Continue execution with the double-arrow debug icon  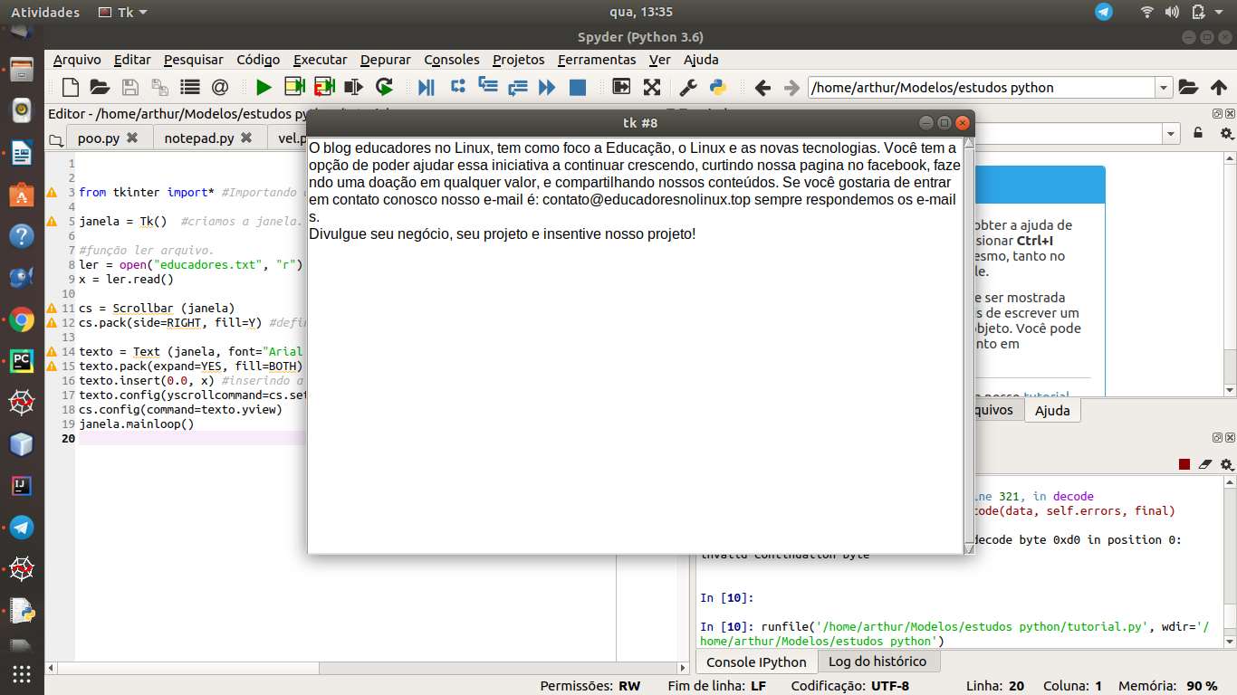(x=547, y=88)
